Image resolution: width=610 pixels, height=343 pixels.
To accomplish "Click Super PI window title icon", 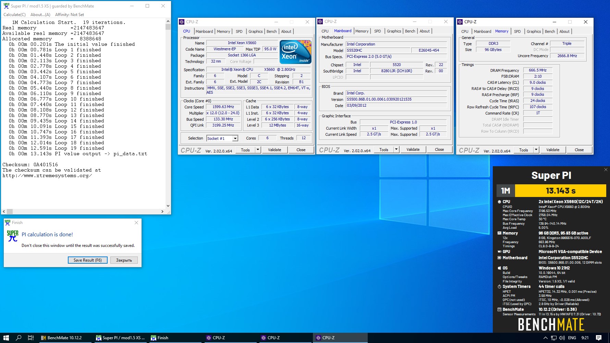I will (6, 6).
